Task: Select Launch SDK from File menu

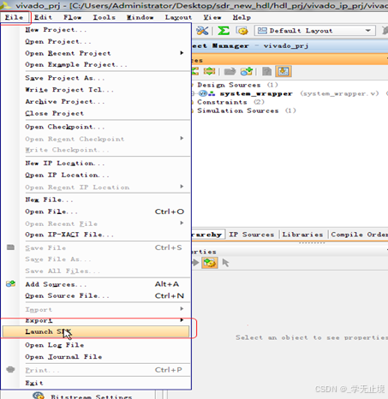Action: tap(96, 331)
